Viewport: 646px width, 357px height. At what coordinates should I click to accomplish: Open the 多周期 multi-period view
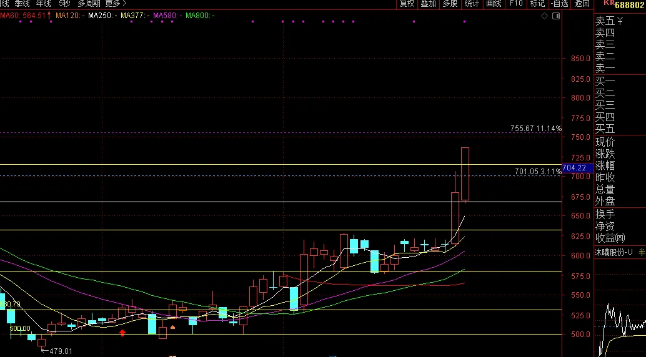tap(89, 4)
